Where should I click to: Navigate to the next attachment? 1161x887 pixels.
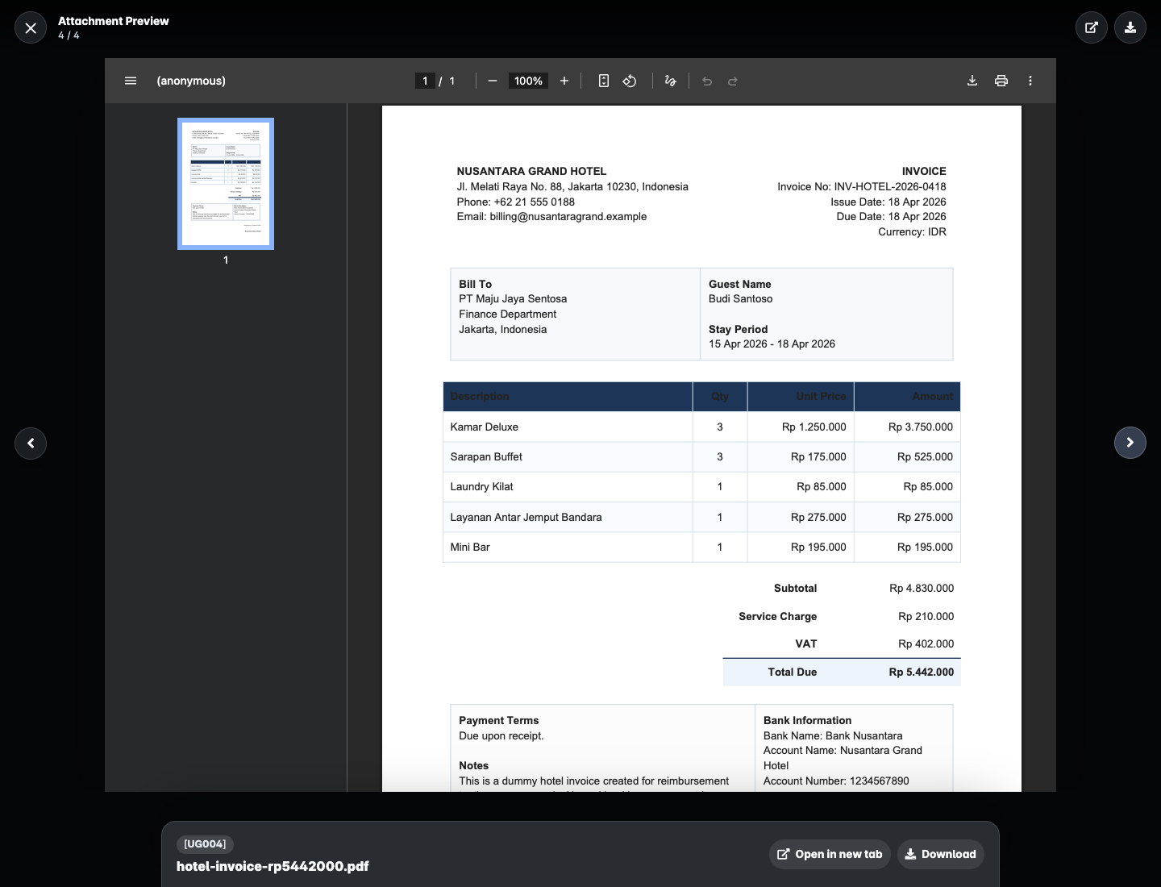[1130, 443]
